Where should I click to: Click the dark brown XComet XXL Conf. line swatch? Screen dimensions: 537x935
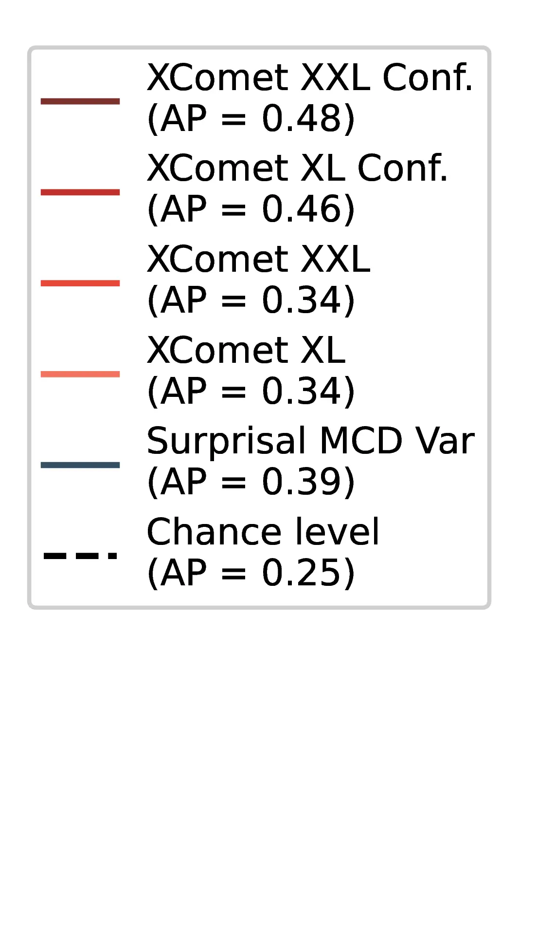click(x=80, y=101)
